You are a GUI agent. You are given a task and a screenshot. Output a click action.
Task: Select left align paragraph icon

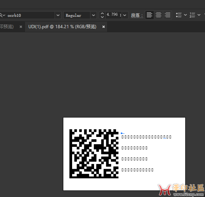pyautogui.click(x=149, y=15)
